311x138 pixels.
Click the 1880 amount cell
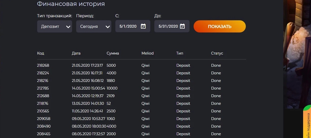(x=111, y=81)
